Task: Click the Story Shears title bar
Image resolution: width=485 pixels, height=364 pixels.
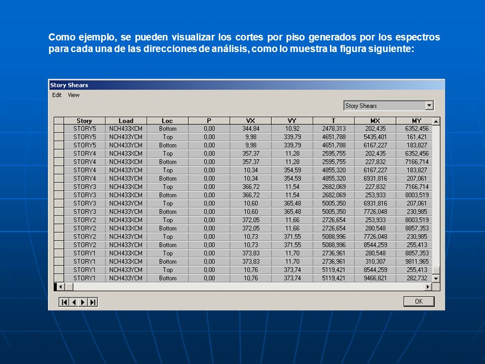Action: coord(247,85)
